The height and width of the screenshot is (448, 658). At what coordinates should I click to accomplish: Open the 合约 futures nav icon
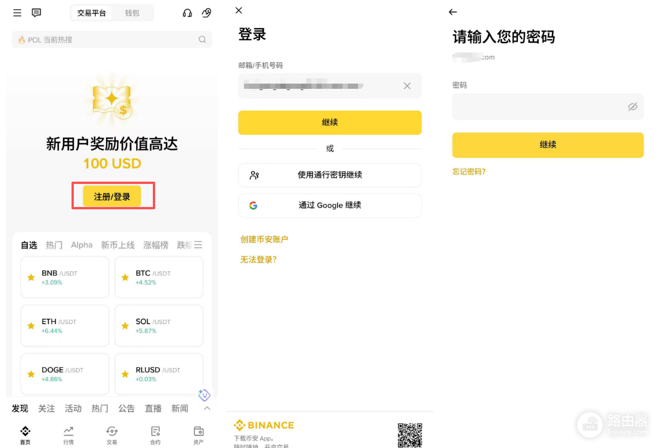pyautogui.click(x=155, y=435)
